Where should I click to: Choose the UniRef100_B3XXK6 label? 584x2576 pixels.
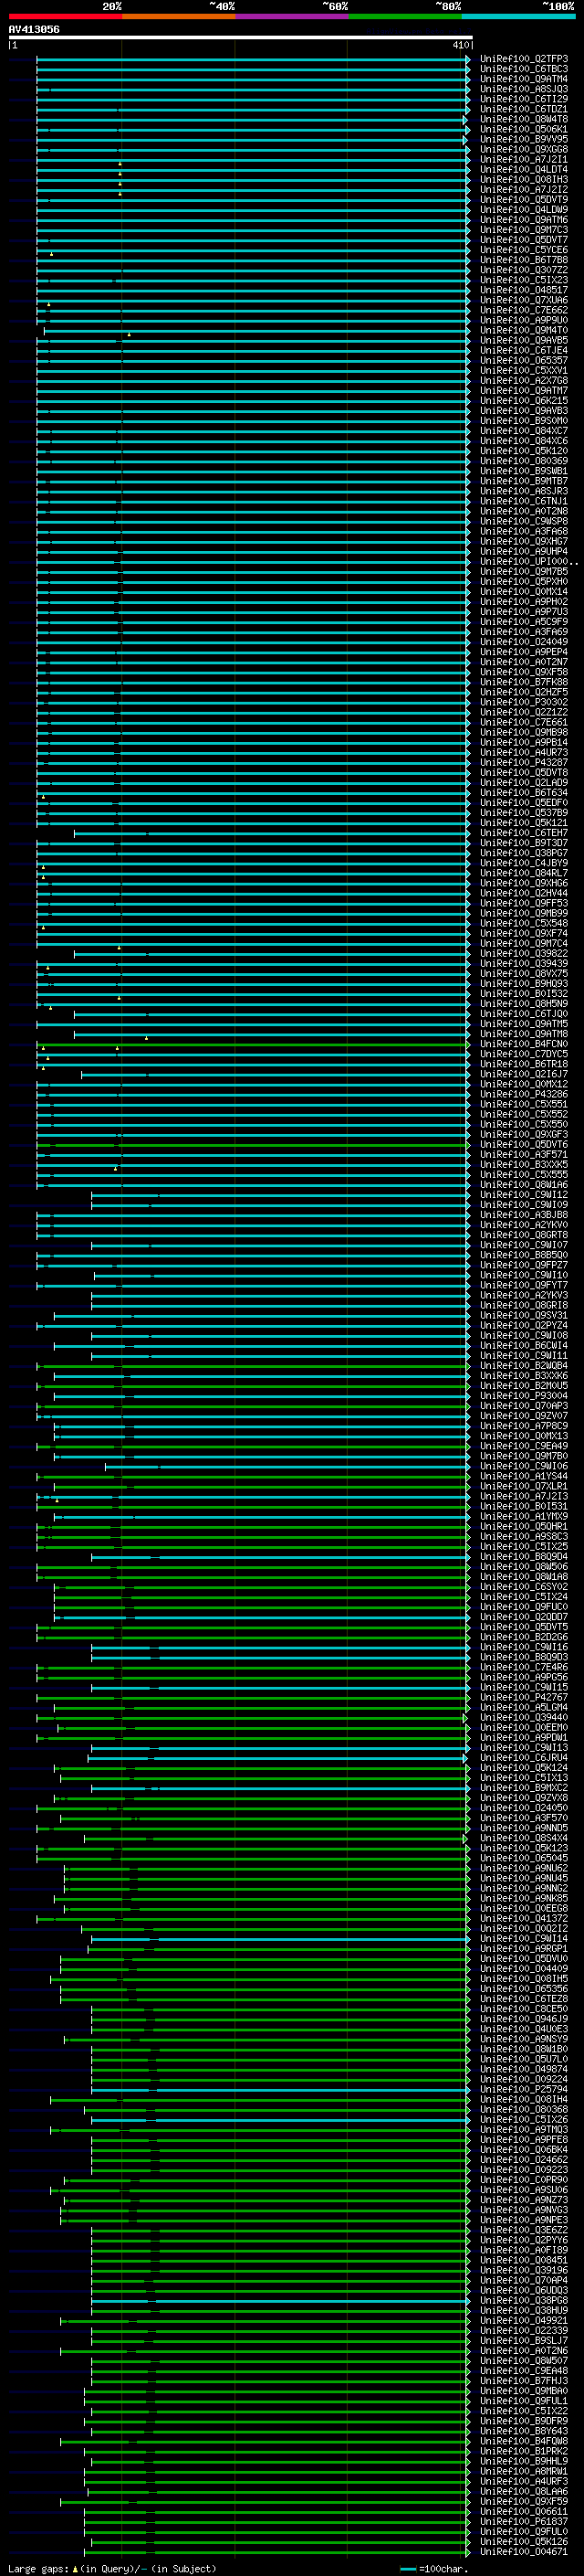524,1376
